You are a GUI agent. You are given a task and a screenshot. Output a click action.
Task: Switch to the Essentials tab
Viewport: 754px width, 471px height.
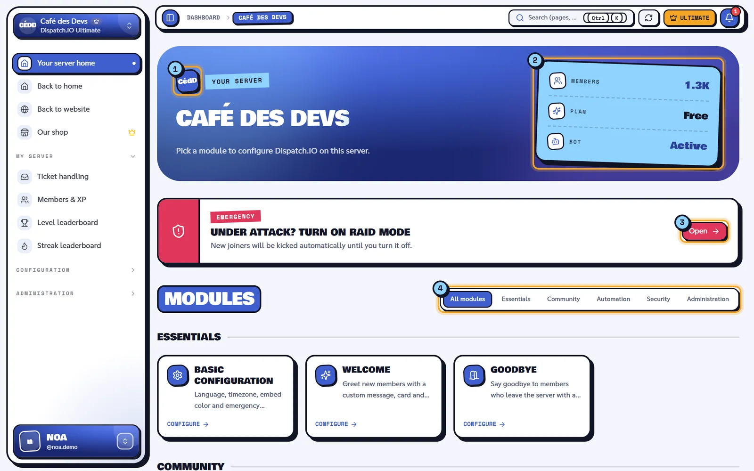pyautogui.click(x=516, y=299)
